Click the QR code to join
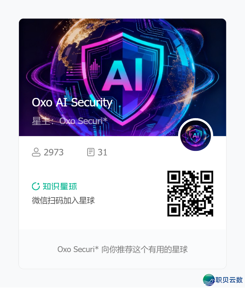The width and height of the screenshot is (245, 288). 190,194
